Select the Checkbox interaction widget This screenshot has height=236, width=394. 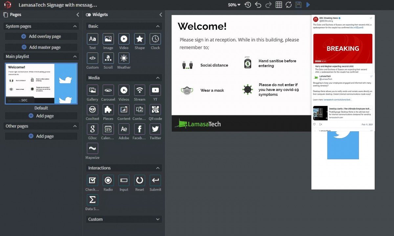coord(92,180)
